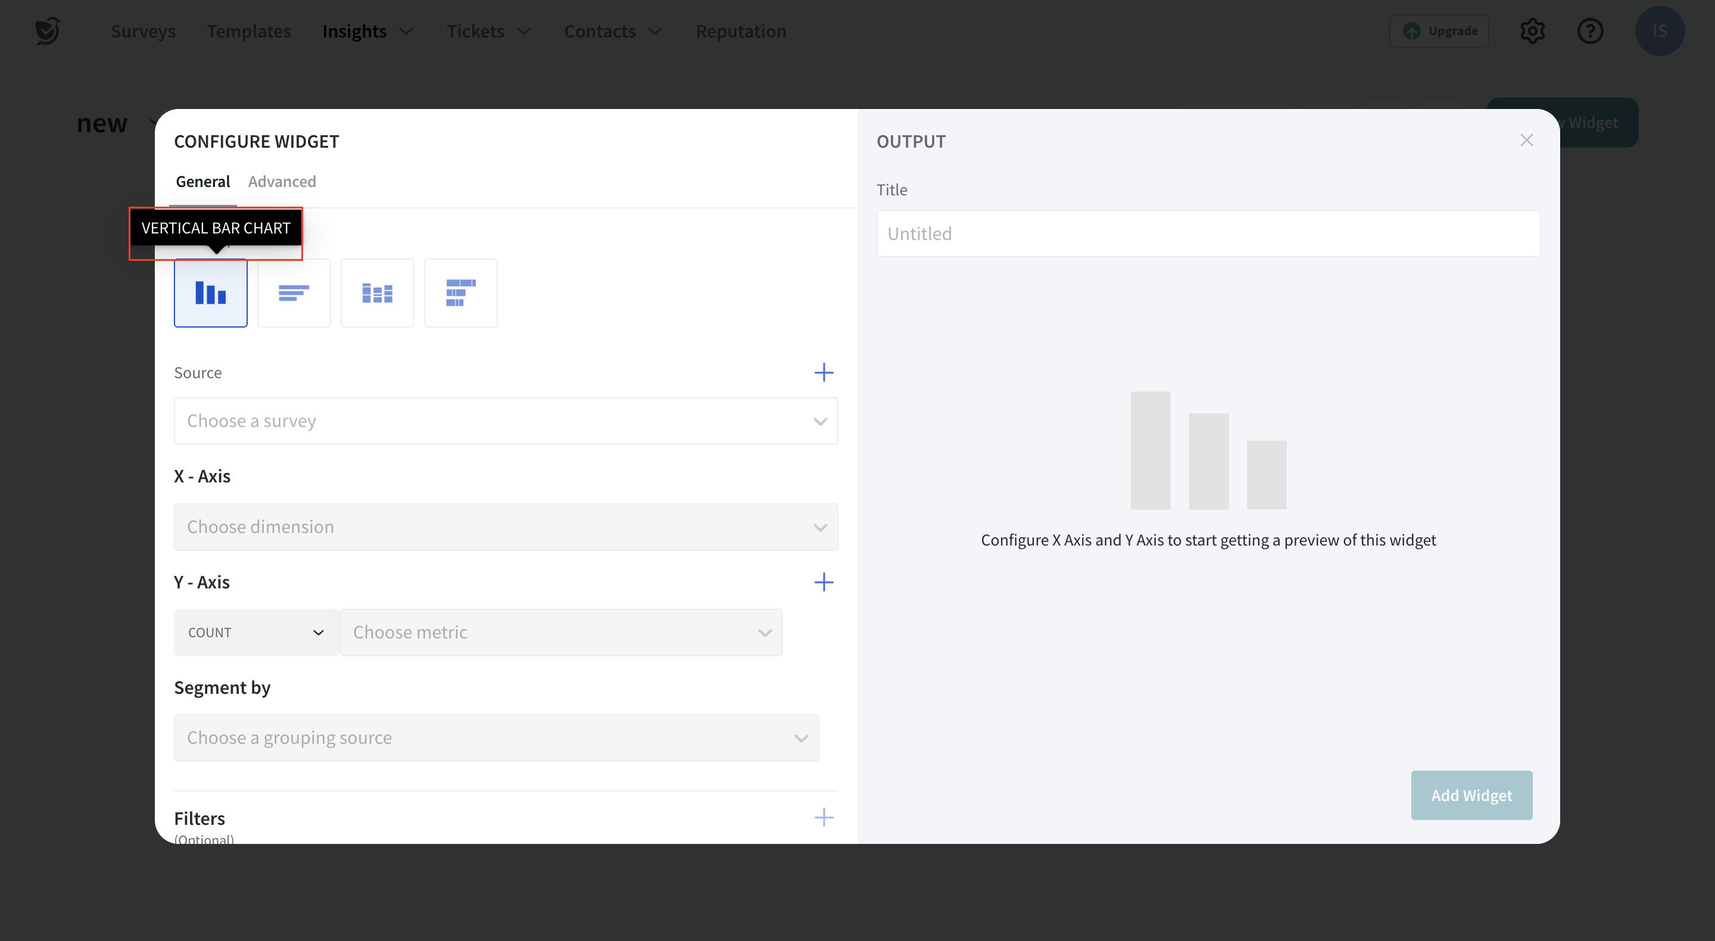This screenshot has height=941, width=1715.
Task: Click the Untitled title input field
Action: pos(1208,233)
